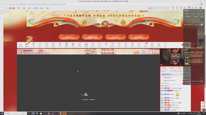Open the 鱼吧 navigation item
The width and height of the screenshot is (206, 115).
[x=47, y=8]
